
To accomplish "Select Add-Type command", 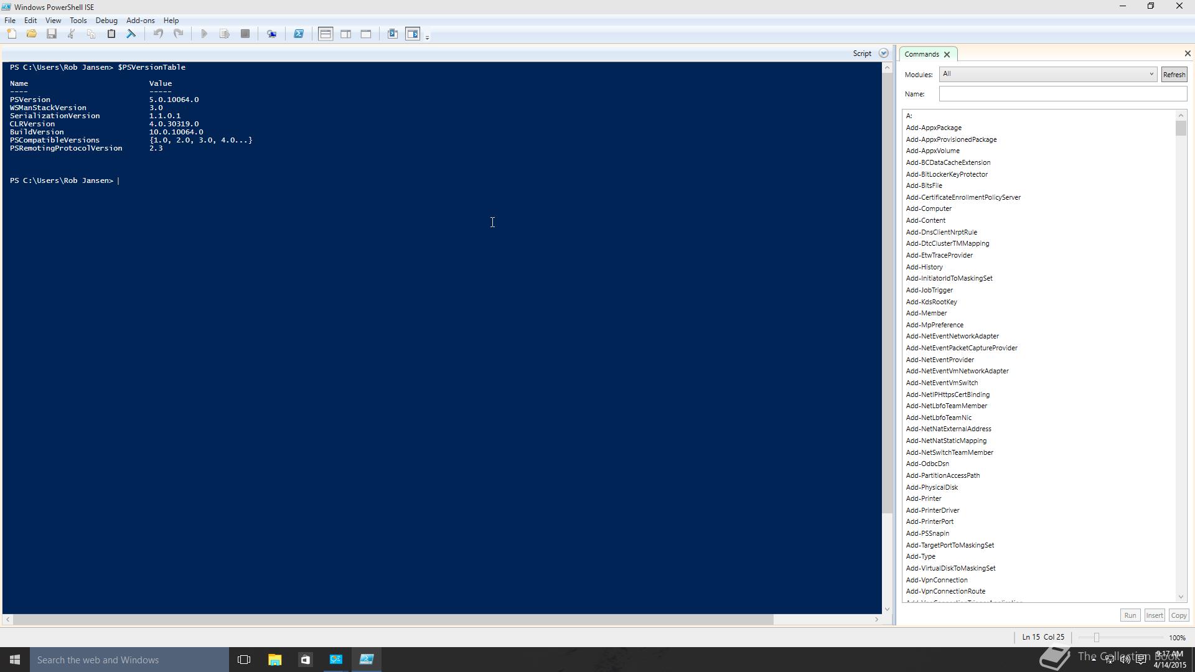I will pyautogui.click(x=921, y=556).
